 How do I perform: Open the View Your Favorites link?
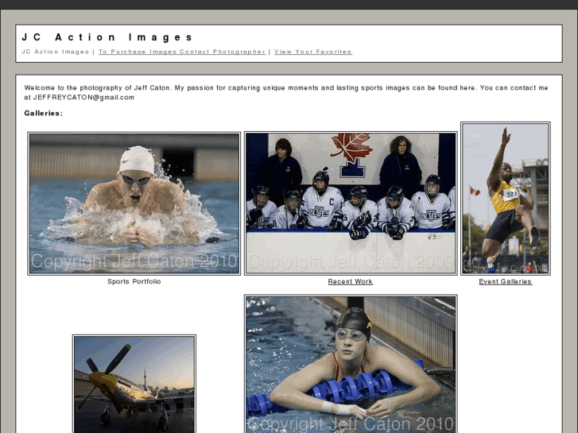pyautogui.click(x=313, y=52)
